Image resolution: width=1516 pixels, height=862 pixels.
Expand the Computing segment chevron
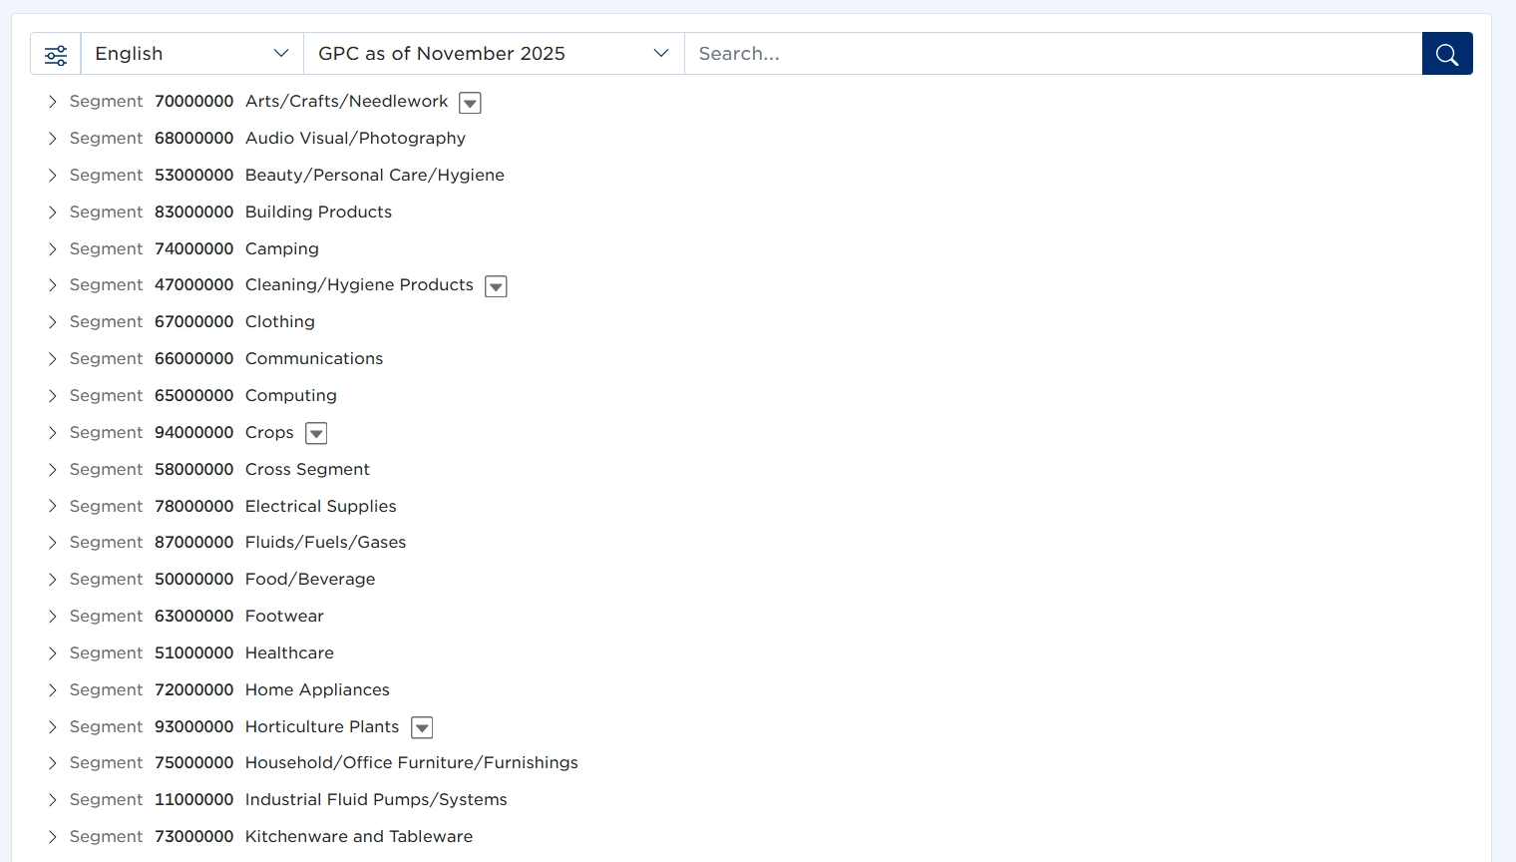coord(53,396)
